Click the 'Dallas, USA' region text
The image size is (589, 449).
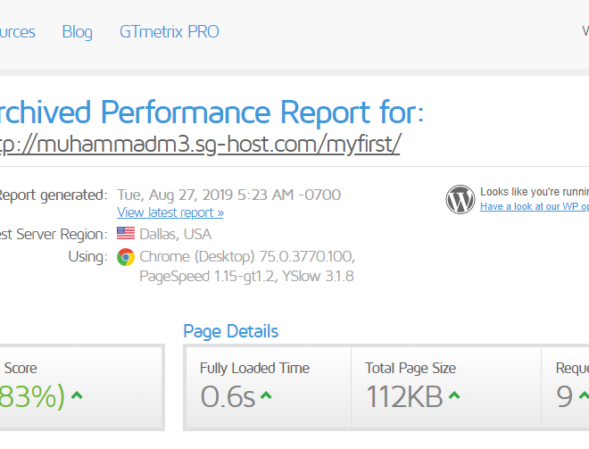pyautogui.click(x=176, y=235)
